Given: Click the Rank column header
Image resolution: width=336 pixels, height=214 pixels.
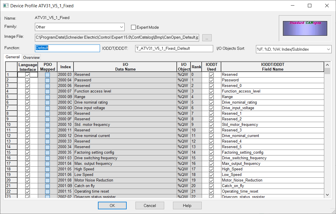Looking at the screenshot, I should pyautogui.click(x=196, y=67).
